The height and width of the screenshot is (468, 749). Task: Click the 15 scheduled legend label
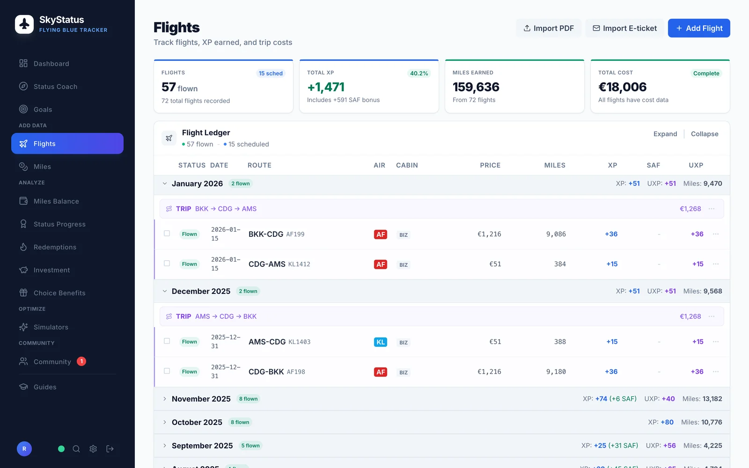(x=249, y=144)
